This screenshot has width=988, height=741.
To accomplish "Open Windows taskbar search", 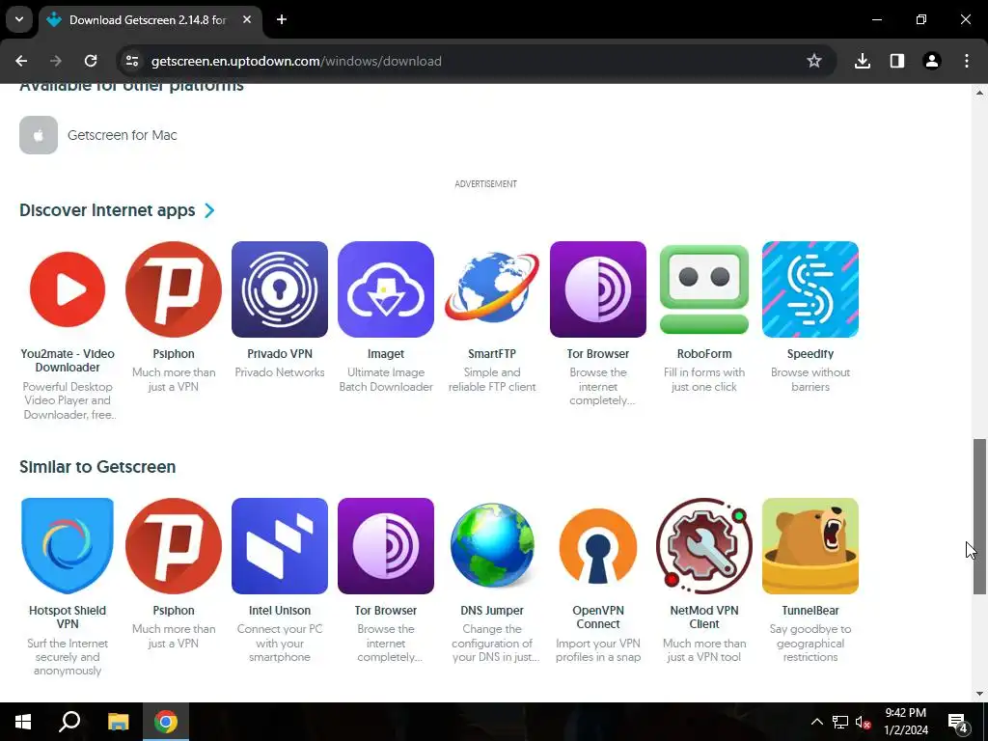I will 69,722.
